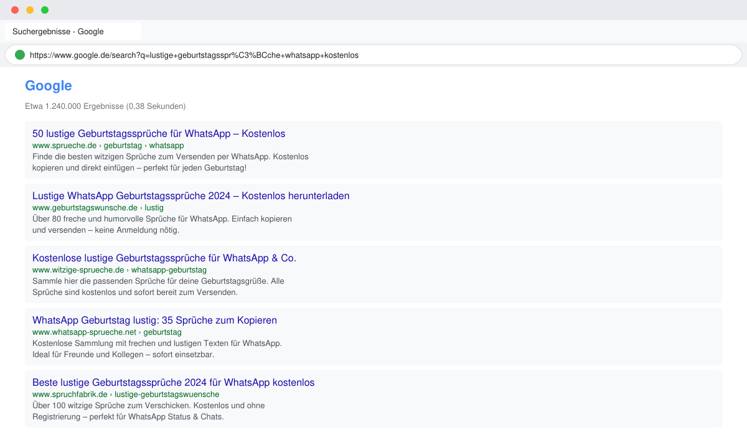Click snippet "Über 100 witzige Sprüche zum Verschicken"

pyautogui.click(x=149, y=411)
